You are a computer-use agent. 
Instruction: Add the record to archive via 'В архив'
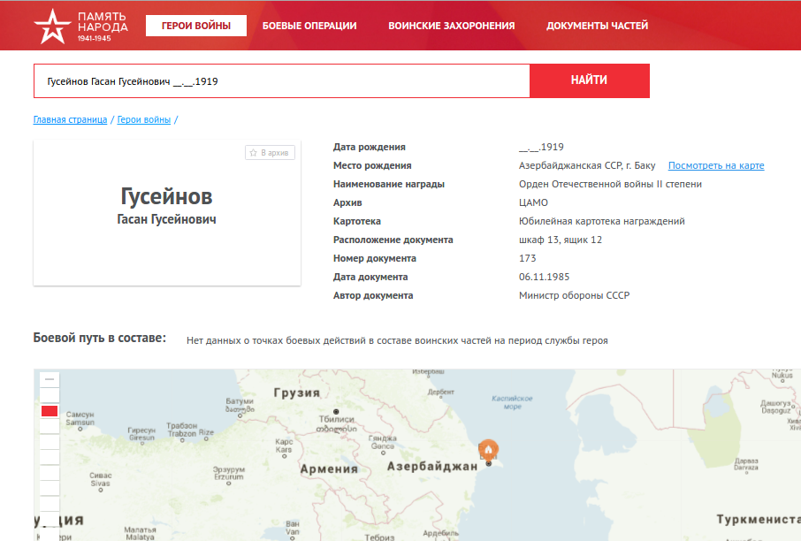coord(270,153)
